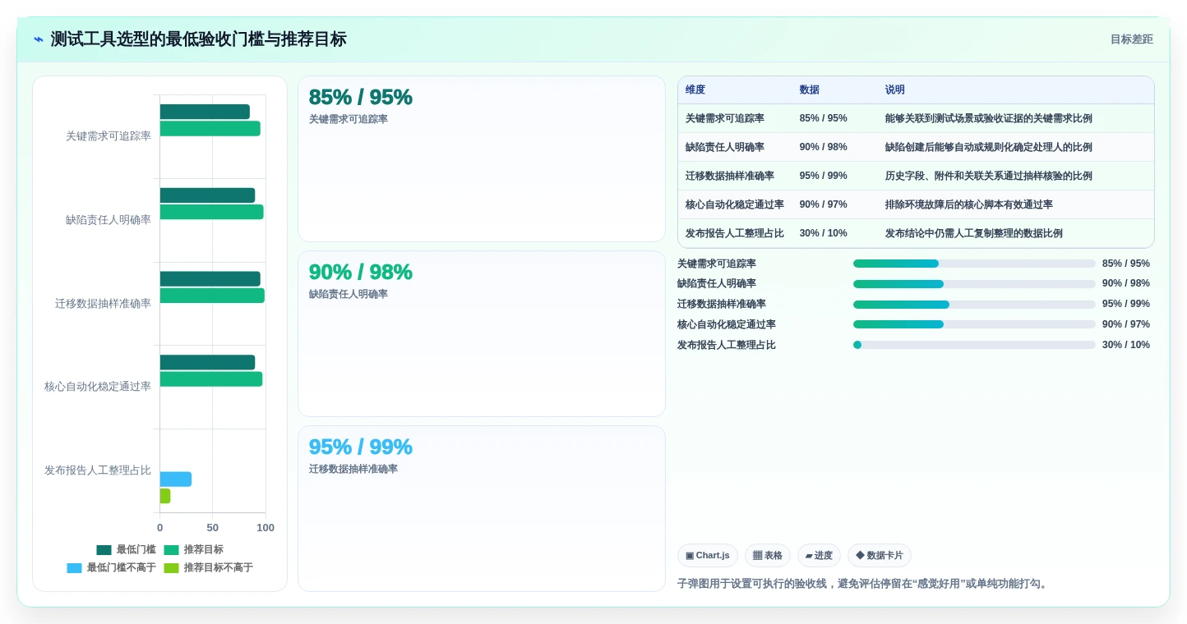Click the 迁移数据抽样准确率 progress bar
1187x624 pixels.
(x=974, y=305)
